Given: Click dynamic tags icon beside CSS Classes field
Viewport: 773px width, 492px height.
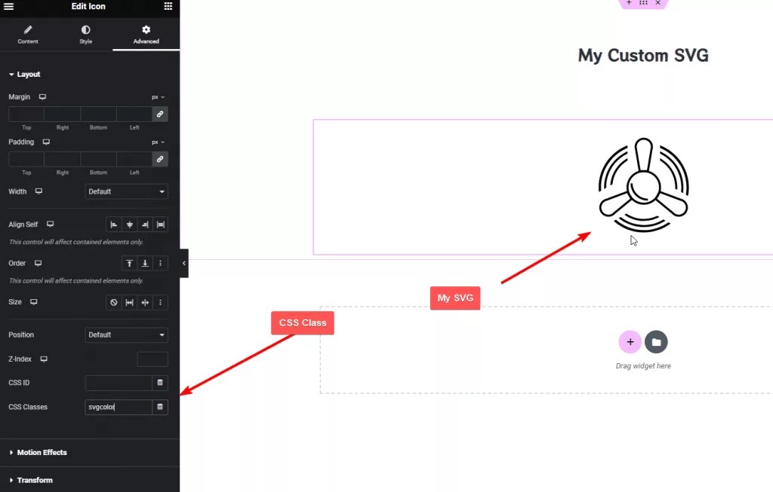Looking at the screenshot, I should coord(159,407).
